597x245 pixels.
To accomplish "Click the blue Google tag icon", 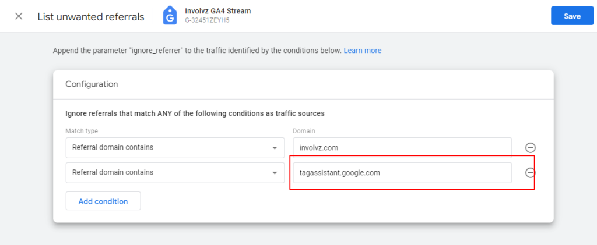I will pyautogui.click(x=170, y=16).
